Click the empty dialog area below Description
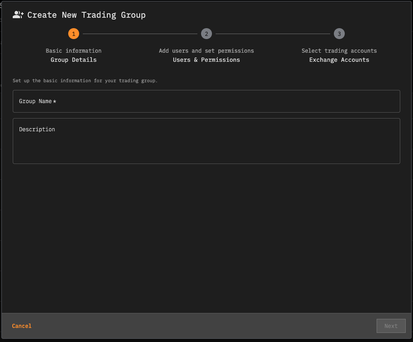This screenshot has width=413, height=342. 206,236
